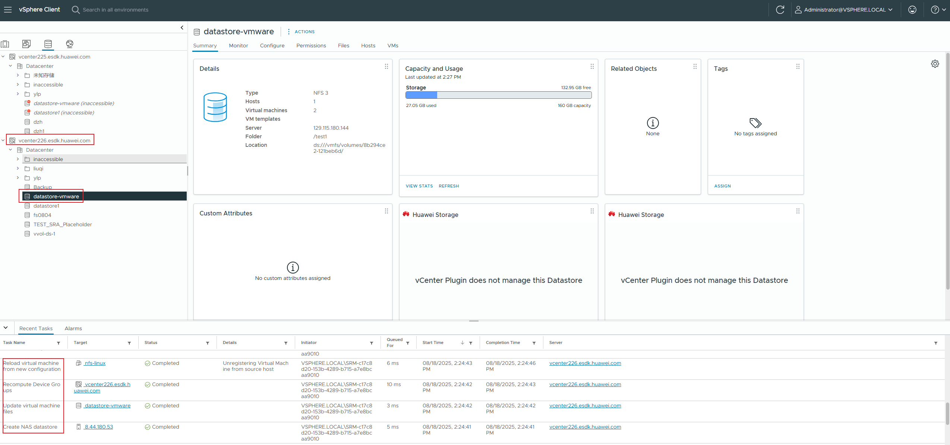Viewport: 950px width, 445px height.
Task: Click the global refresh icon
Action: point(780,10)
